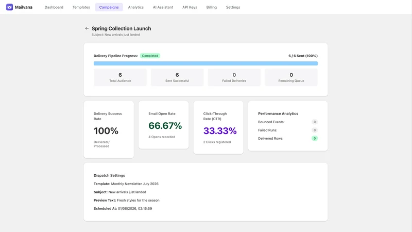
Task: Click "Subject: New arrivals just landed" under the title
Action: (x=115, y=35)
